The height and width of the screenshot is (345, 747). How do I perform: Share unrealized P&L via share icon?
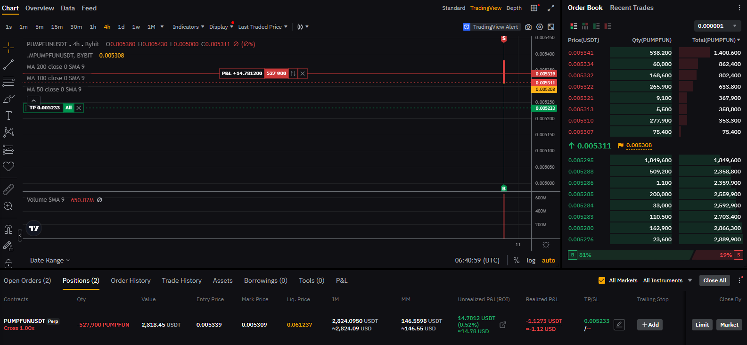tap(503, 325)
